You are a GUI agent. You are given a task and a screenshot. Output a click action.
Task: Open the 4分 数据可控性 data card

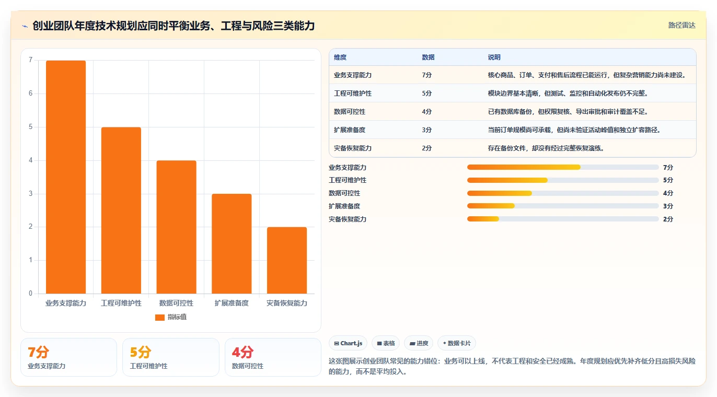pyautogui.click(x=273, y=357)
